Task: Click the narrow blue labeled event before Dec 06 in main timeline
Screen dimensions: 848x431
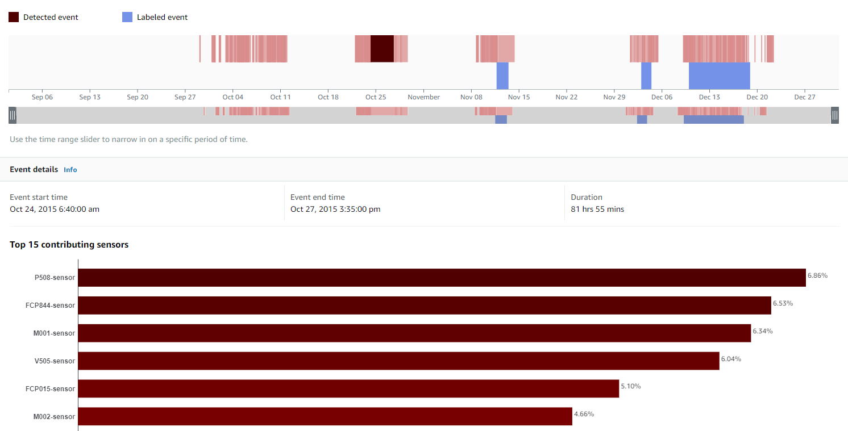Action: coord(646,76)
